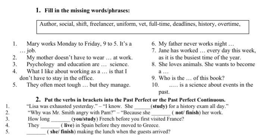
Task: Click the word 'freelancer' in the word bank
Action: tap(102, 24)
